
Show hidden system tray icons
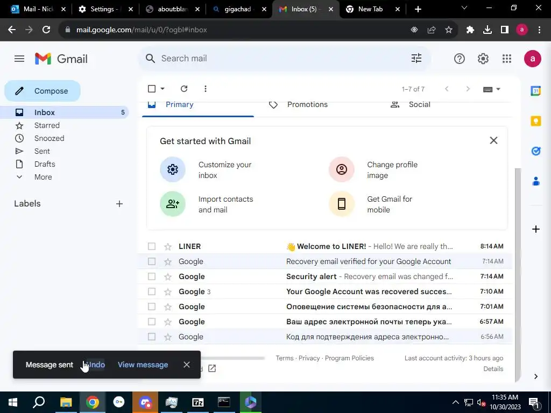(x=455, y=402)
